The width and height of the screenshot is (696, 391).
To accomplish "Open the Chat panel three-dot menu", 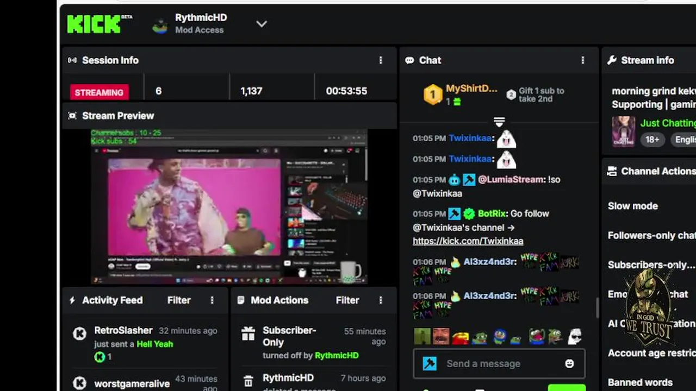I will click(583, 60).
